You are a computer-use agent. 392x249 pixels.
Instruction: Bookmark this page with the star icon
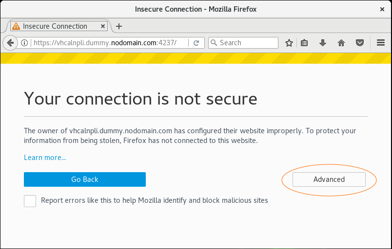[x=289, y=43]
